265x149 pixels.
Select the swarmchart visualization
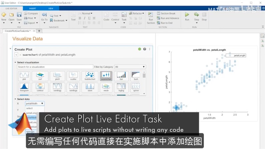106,76
